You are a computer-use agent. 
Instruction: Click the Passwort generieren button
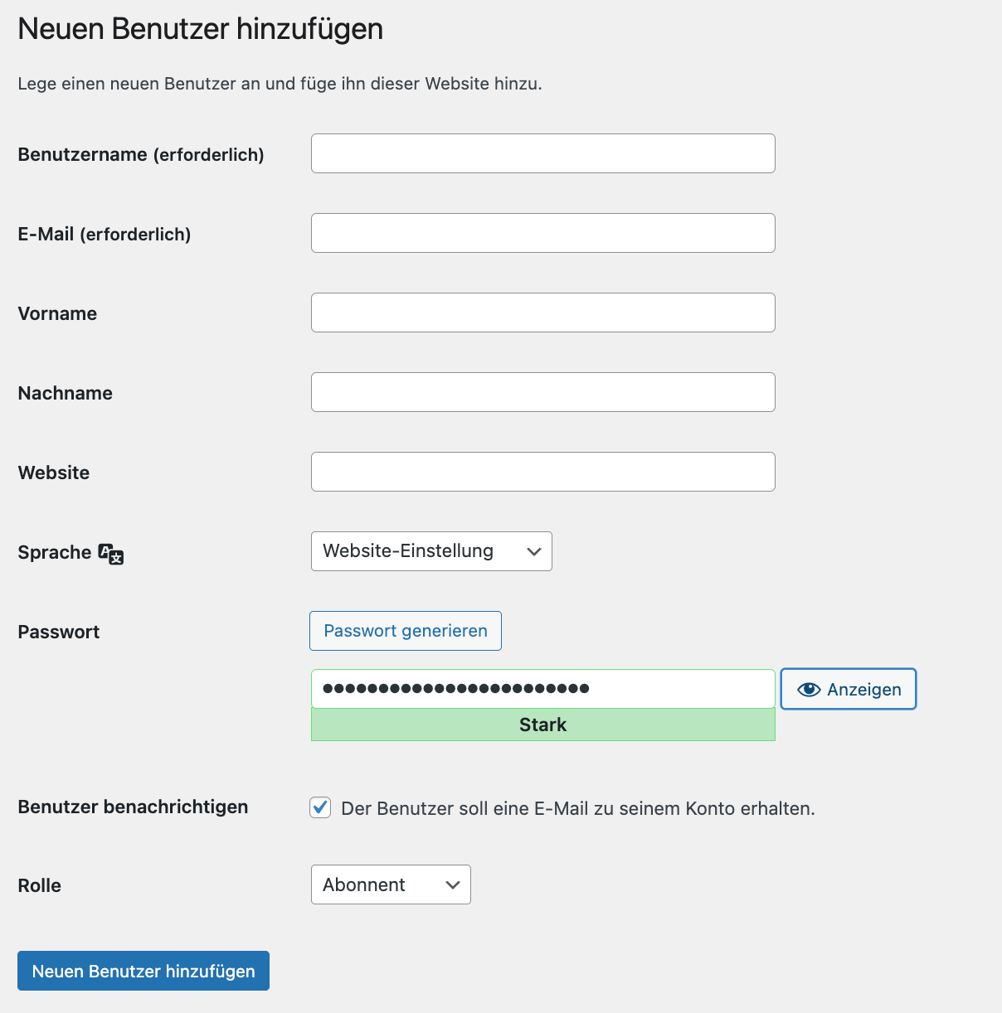tap(406, 631)
